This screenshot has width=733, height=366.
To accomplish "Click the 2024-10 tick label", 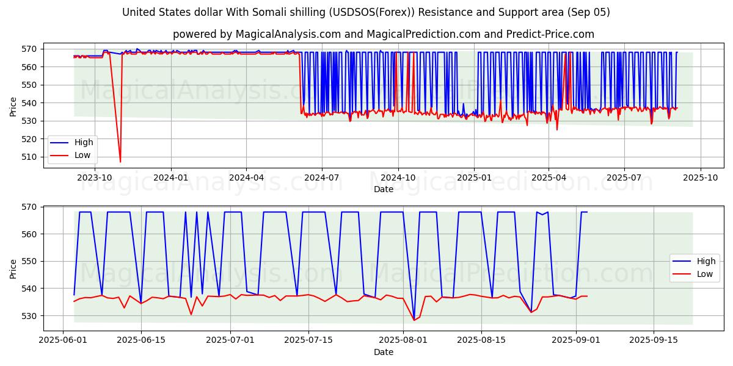I will (398, 177).
